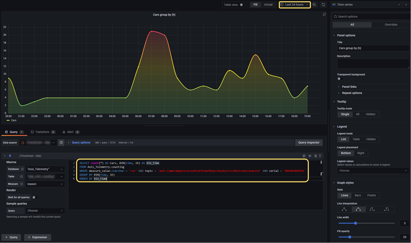The height and width of the screenshot is (243, 411).
Task: Click the zoom out time range icon
Action: click(x=314, y=5)
